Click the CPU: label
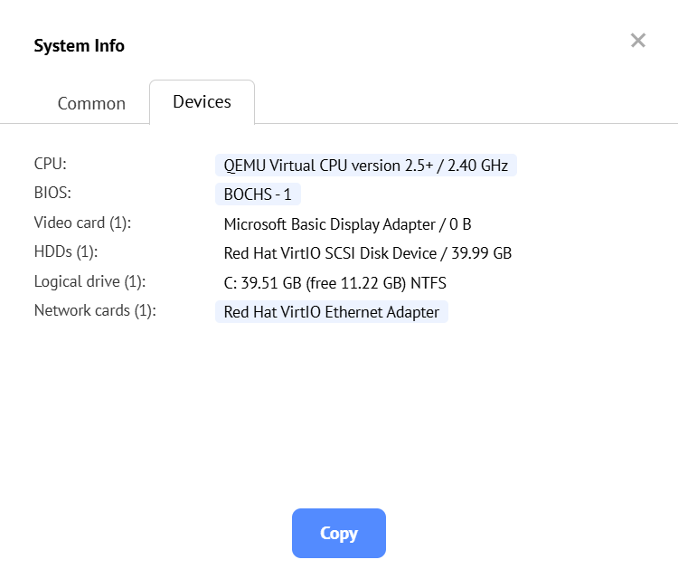This screenshot has height=588, width=678. (x=51, y=164)
